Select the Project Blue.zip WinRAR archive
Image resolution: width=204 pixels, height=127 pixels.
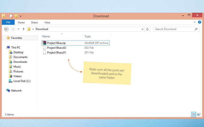[56, 43]
